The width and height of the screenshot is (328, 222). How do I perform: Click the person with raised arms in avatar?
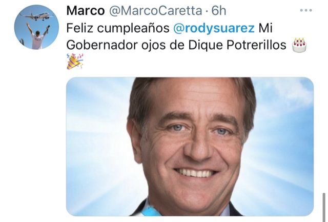pos(37,36)
